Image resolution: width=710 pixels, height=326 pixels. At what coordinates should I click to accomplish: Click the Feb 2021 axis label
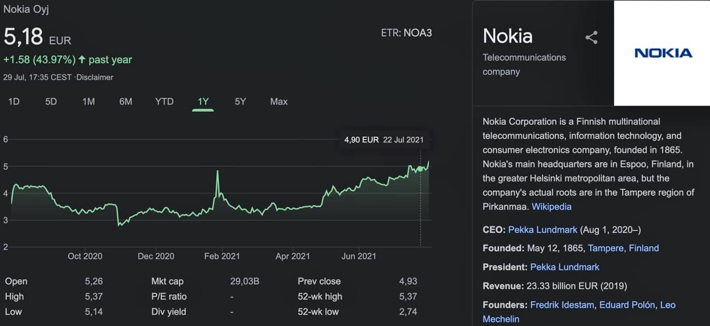pyautogui.click(x=222, y=256)
